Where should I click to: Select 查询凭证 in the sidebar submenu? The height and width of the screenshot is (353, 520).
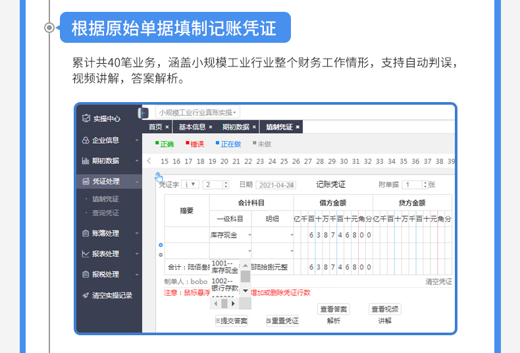[x=106, y=213]
